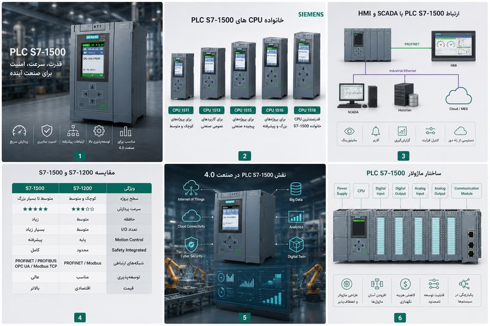Viewport: 490px width, 326px height.
Task: Click the ویژگی column header
Action: coord(129,188)
